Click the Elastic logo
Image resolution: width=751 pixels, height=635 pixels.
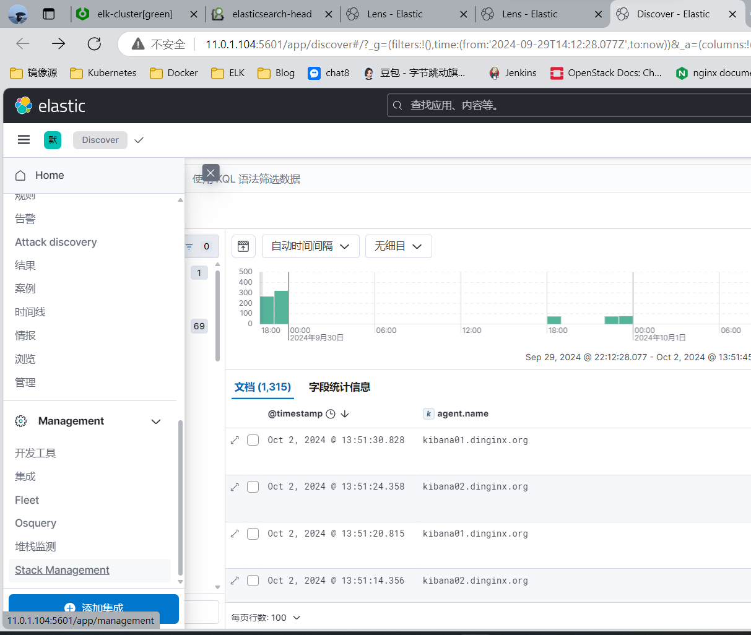(x=50, y=106)
